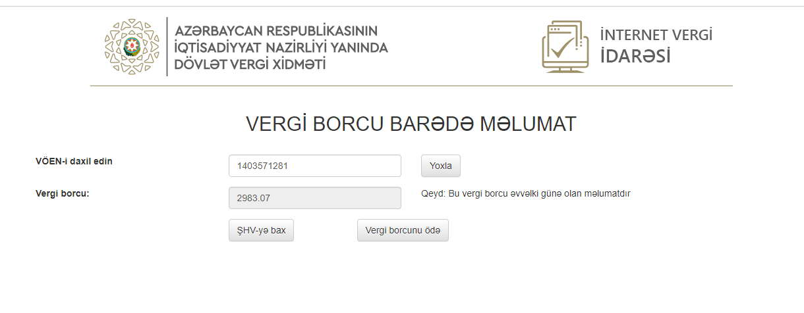Click the İNTERNET VERGİ title text
This screenshot has width=804, height=313.
click(656, 35)
